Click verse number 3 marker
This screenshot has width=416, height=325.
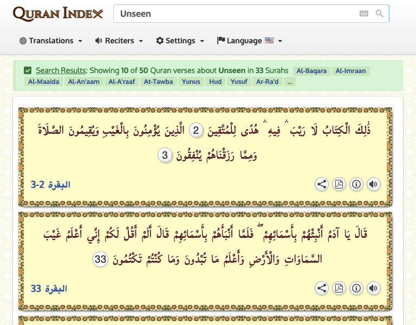pyautogui.click(x=165, y=155)
